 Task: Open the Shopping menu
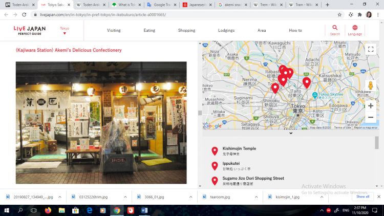(x=186, y=30)
